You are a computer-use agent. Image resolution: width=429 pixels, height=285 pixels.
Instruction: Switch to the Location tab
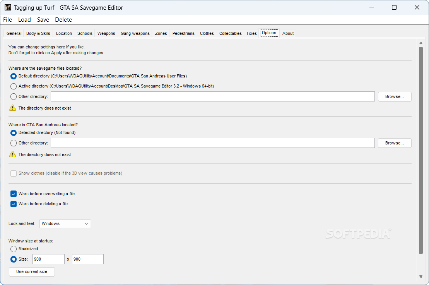click(x=64, y=33)
